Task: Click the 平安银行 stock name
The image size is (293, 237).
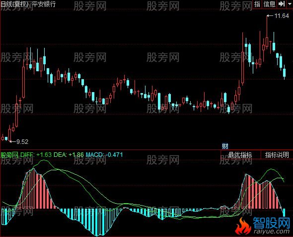Action: pos(44,4)
